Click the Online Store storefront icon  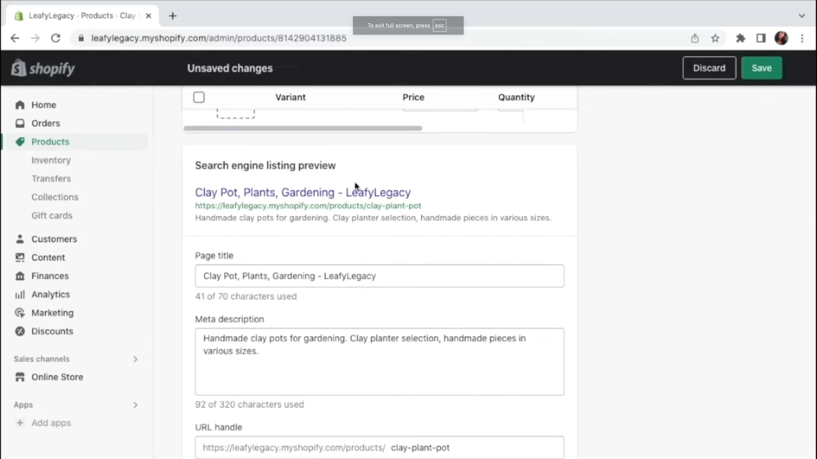[20, 377]
